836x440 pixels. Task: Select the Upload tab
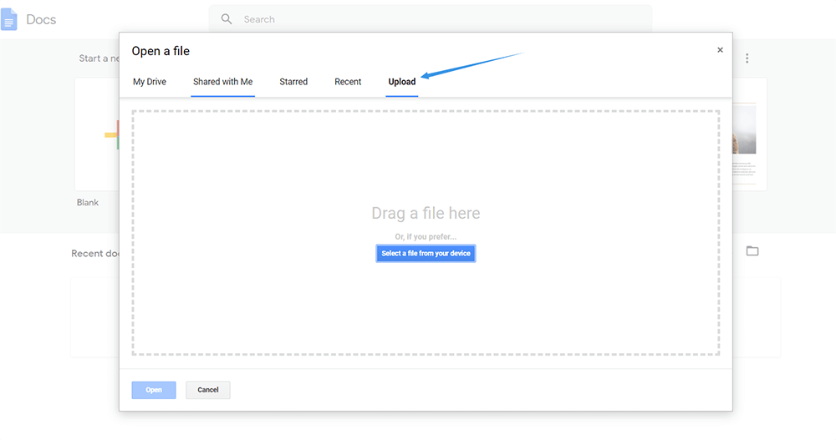[401, 82]
